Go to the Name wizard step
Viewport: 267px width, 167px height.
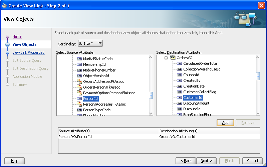click(x=17, y=36)
